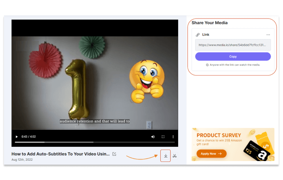
Task: Open Link options three-dot menu
Action: (268, 35)
